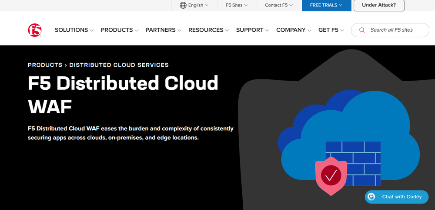Screen dimensions: 435x210
Task: Click the F5 red logo
Action: coord(35,30)
